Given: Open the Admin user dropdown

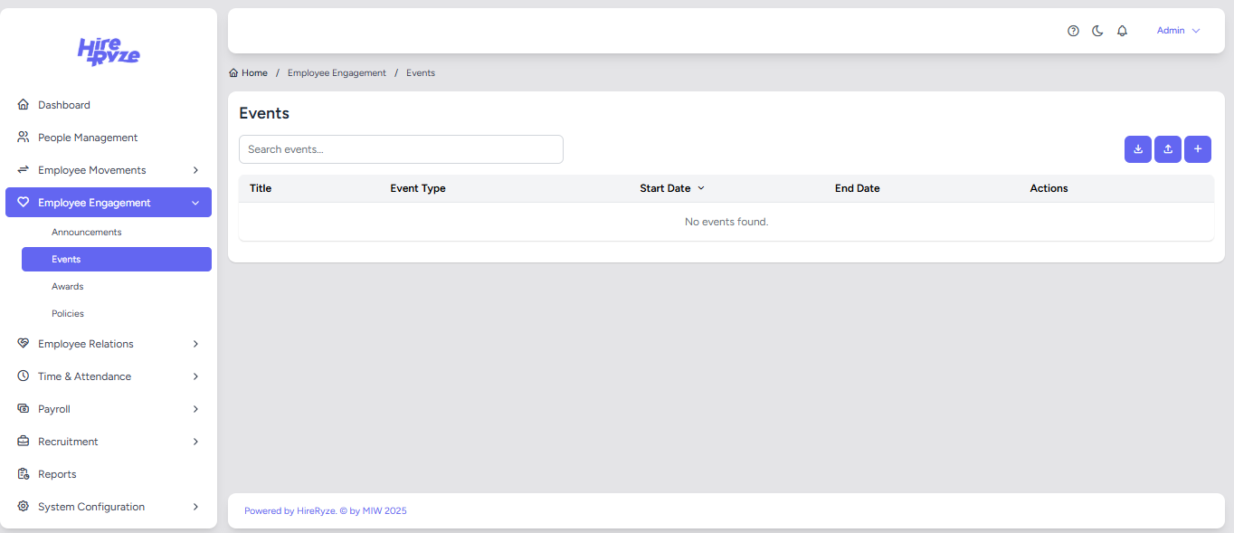Looking at the screenshot, I should pos(1178,31).
